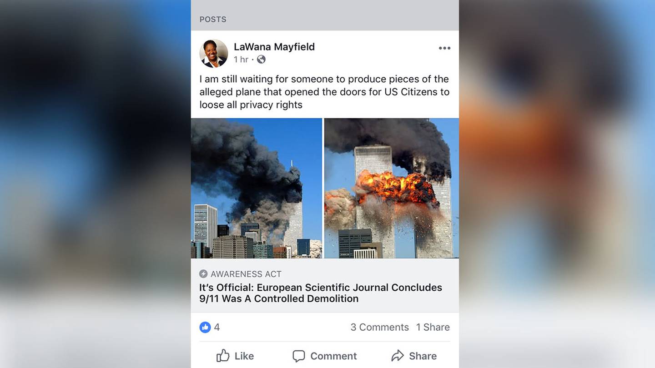The height and width of the screenshot is (368, 655).
Task: Click the Like button label
Action: tap(244, 356)
